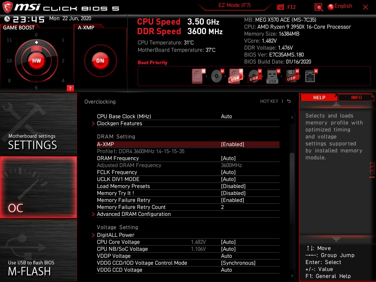Click the CPU Speed 3.50 GHz readout
Image resolution: width=376 pixels, height=282 pixels.
(x=178, y=22)
